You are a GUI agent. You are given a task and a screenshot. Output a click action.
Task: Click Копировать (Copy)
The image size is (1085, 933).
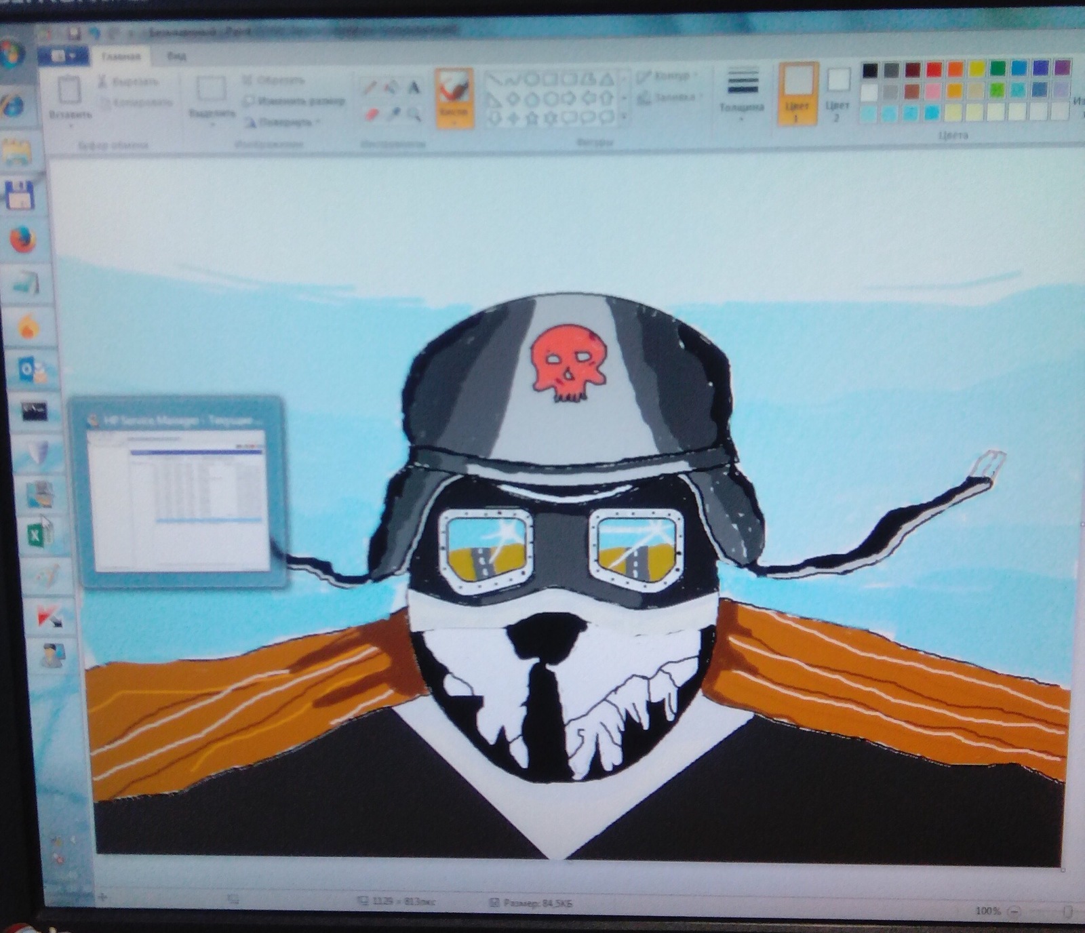tap(136, 103)
